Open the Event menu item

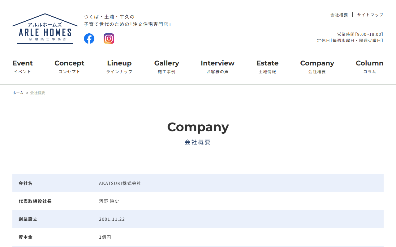coord(23,67)
